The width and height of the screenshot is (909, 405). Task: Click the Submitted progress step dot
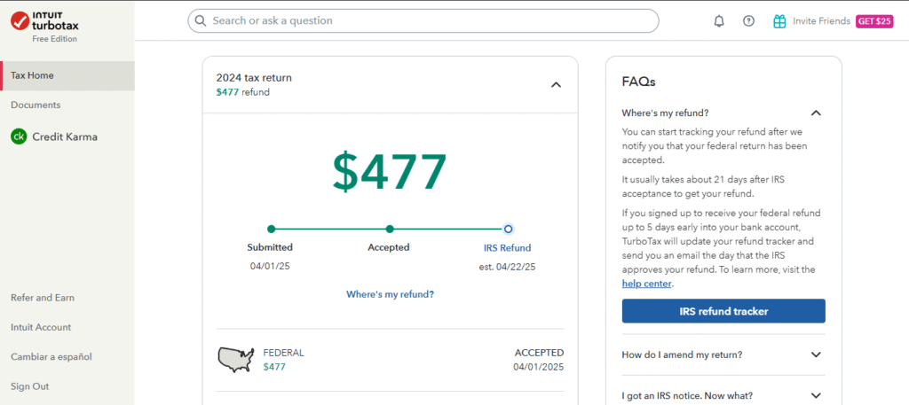[271, 229]
